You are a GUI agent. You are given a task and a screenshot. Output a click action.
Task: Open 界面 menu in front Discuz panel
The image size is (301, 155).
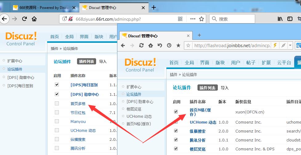coord(205,63)
